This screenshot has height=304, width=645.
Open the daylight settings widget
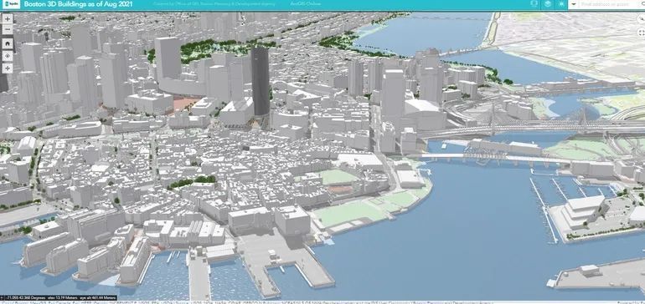coord(561,4)
